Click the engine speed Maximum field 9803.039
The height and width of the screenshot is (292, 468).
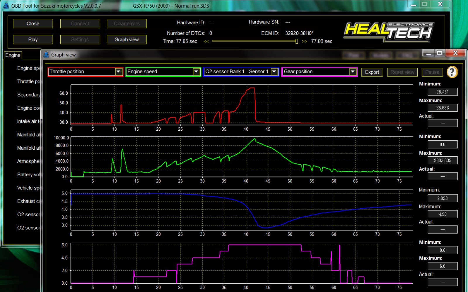coord(442,160)
